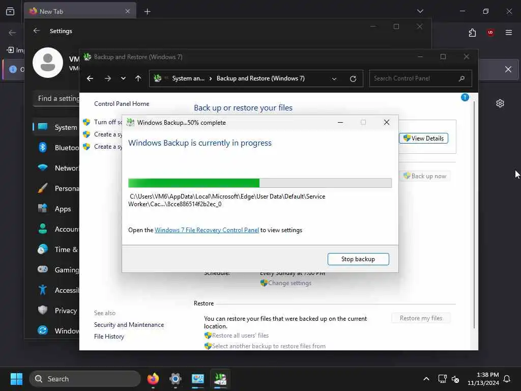This screenshot has width=521, height=391.
Task: Switch to Windows Backup taskbar icon
Action: click(x=220, y=379)
